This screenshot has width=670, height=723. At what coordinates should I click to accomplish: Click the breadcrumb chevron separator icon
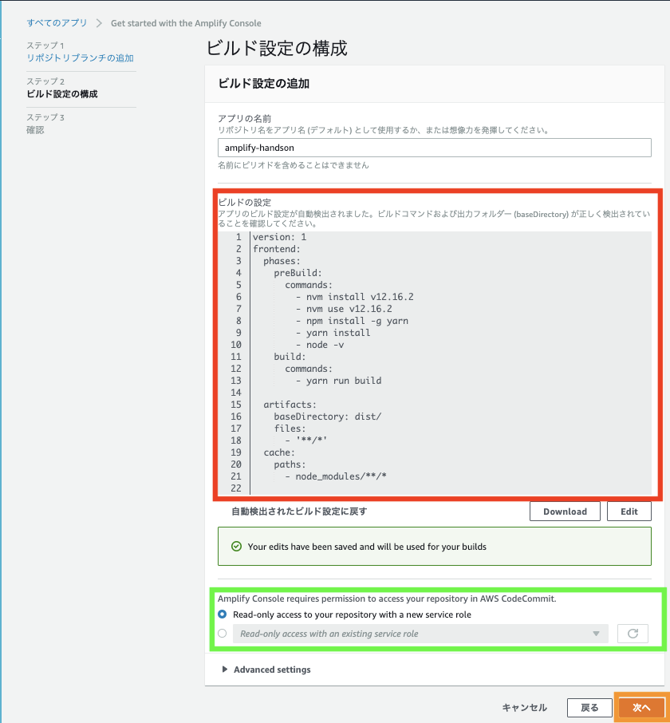tap(99, 23)
